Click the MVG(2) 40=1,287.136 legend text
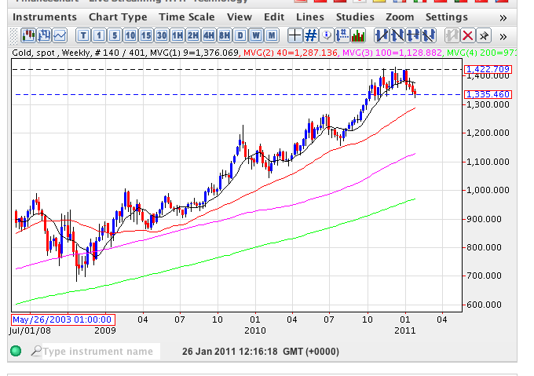Image resolution: width=534 pixels, height=376 pixels. click(x=291, y=53)
